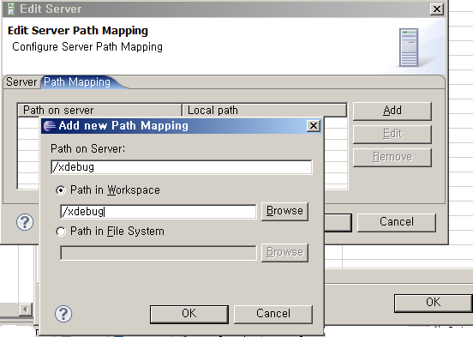This screenshot has height=337, width=473.
Task: Open help in the Edit Server dialog
Action: (x=25, y=222)
